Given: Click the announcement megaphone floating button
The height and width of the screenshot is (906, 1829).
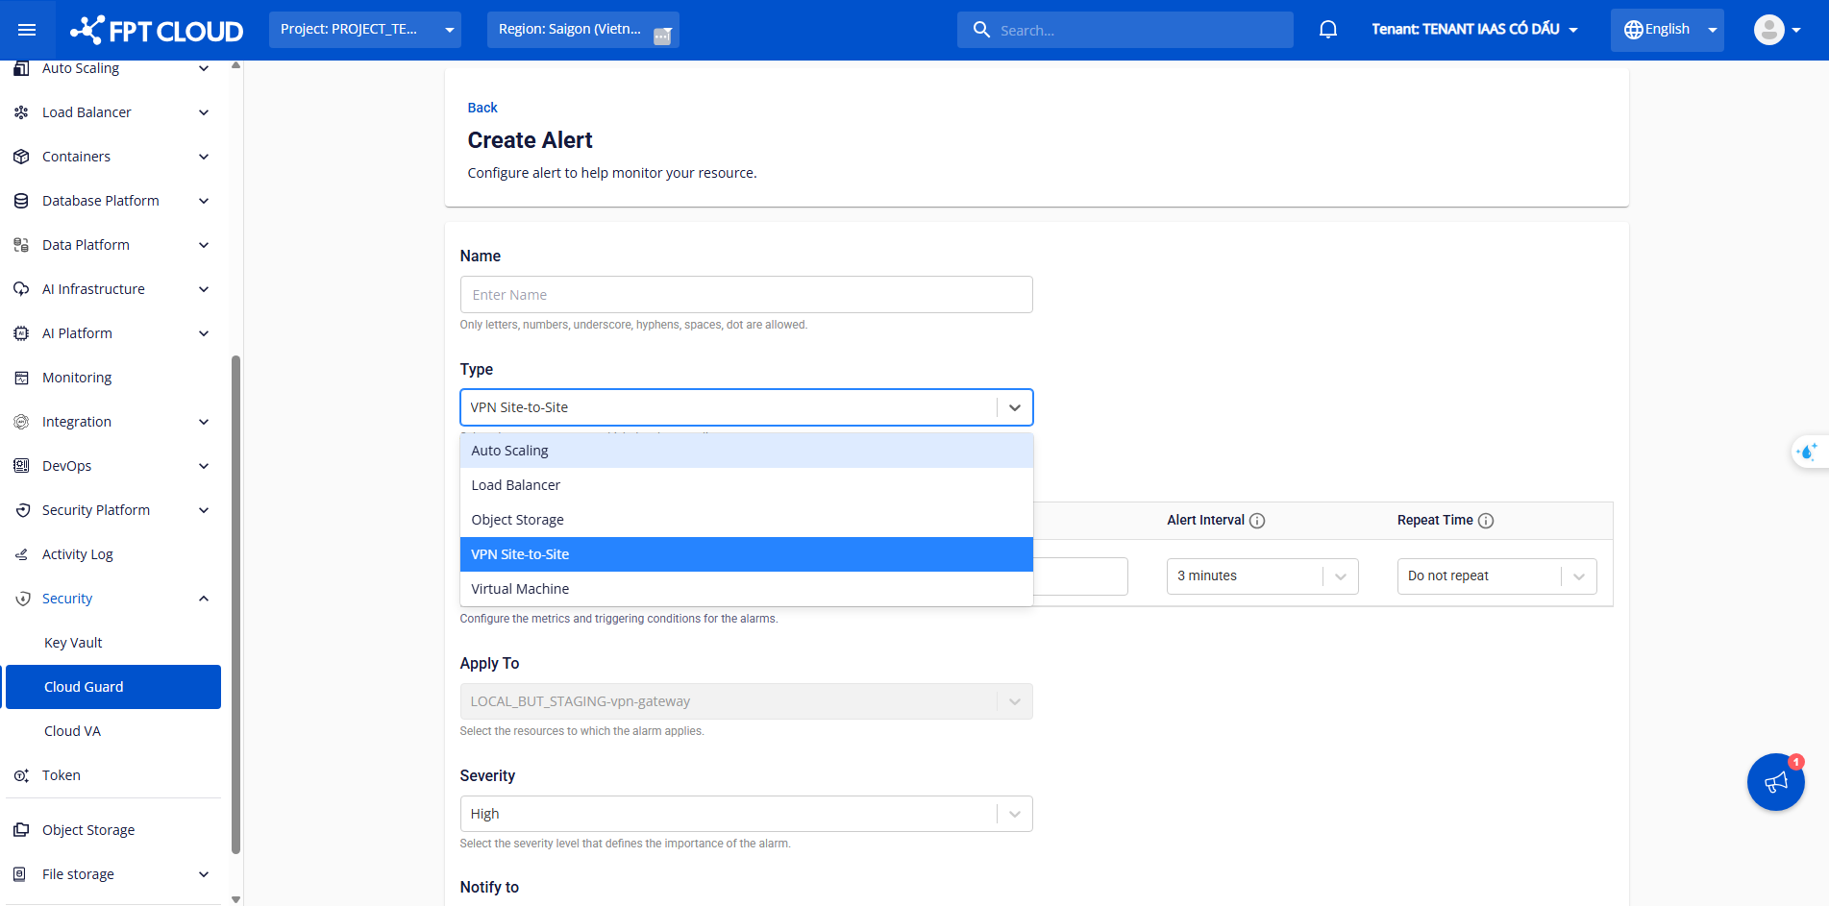Looking at the screenshot, I should point(1775,782).
